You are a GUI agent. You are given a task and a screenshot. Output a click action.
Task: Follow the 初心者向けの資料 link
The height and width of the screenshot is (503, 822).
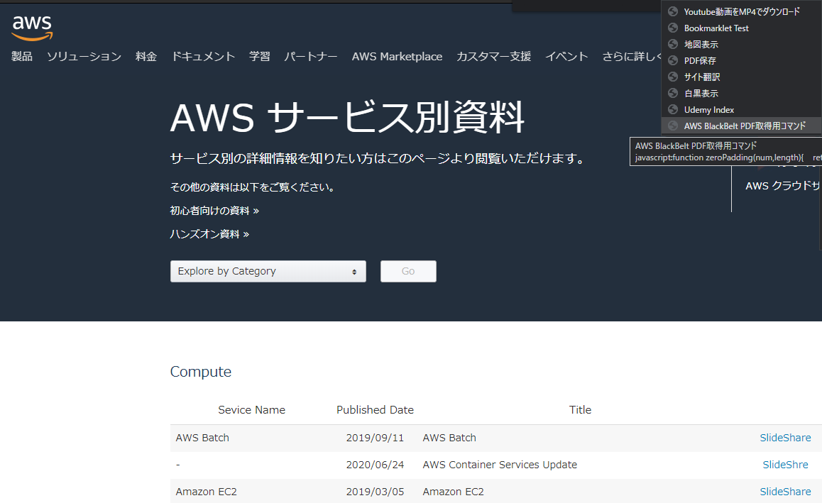pyautogui.click(x=214, y=211)
